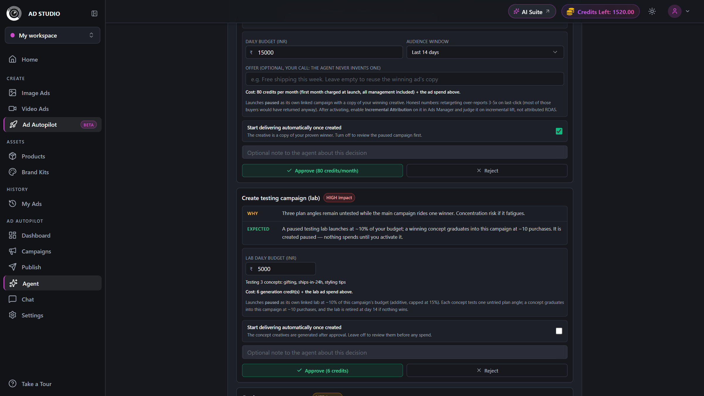The height and width of the screenshot is (396, 704).
Task: Select Agent in the sidebar
Action: 53,283
